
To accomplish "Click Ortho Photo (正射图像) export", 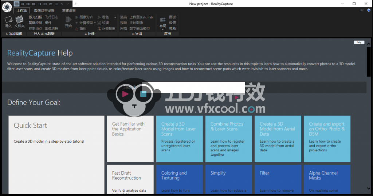I will 136,23.
